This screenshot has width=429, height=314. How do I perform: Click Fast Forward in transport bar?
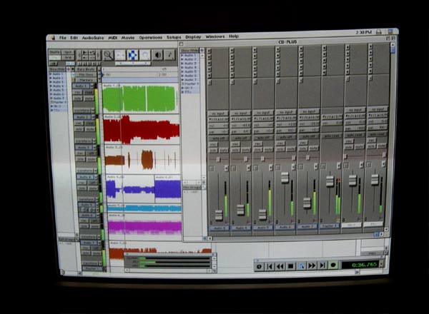(312, 265)
